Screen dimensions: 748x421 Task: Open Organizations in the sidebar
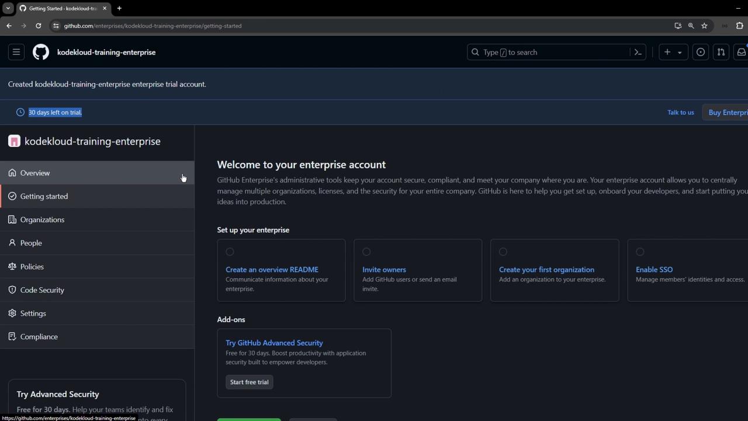coord(42,220)
